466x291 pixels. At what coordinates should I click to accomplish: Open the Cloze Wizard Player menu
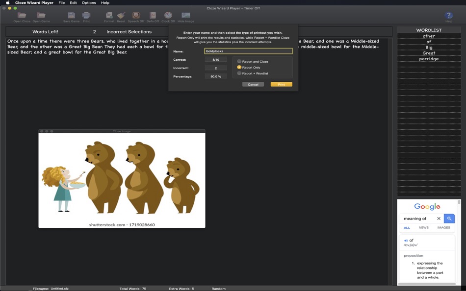coord(34,2)
